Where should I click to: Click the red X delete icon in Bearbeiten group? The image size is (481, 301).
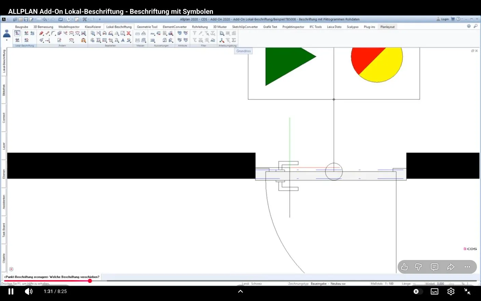pos(129,33)
